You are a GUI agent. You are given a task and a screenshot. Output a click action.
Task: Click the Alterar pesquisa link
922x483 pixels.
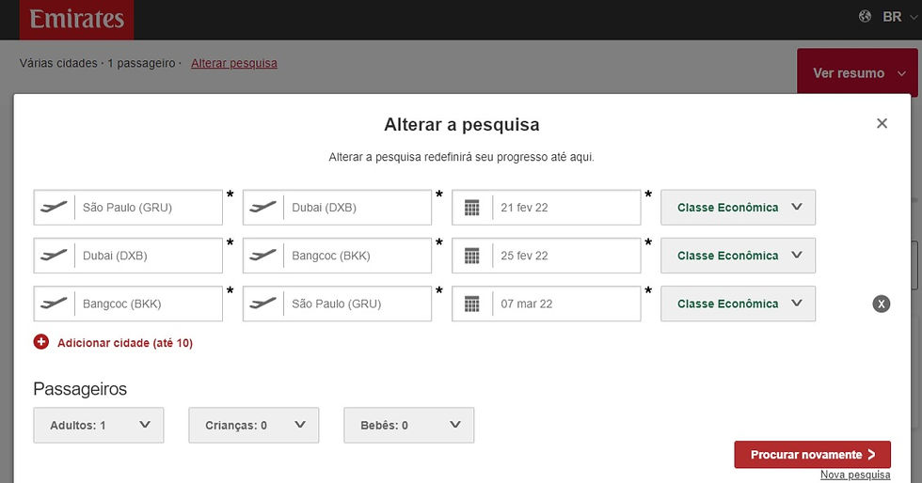(x=234, y=63)
